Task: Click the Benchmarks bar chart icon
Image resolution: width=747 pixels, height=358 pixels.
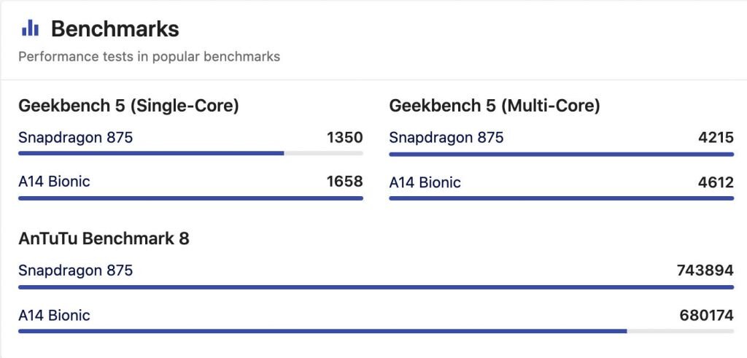Action: [x=30, y=28]
